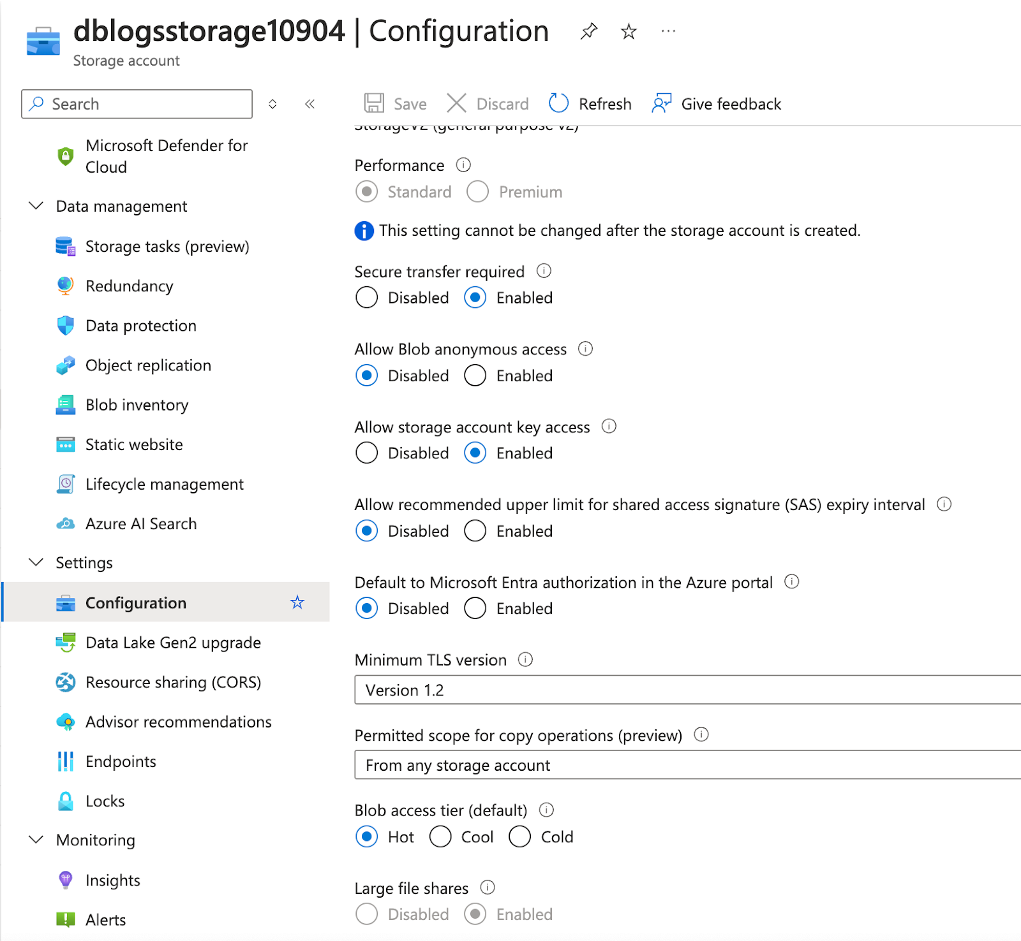This screenshot has width=1021, height=941.
Task: Open the Redundancy menu item
Action: (129, 286)
